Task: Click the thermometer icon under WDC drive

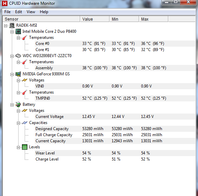Action: pos(25,62)
